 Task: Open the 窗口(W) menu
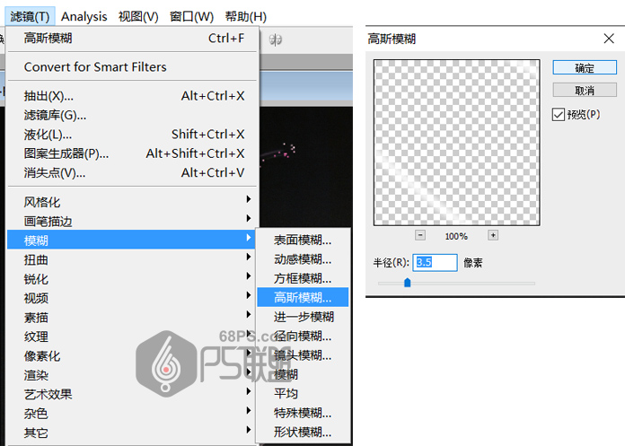pyautogui.click(x=192, y=17)
